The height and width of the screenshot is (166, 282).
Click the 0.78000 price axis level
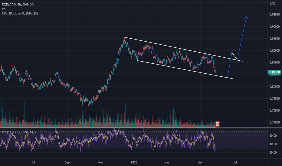pyautogui.click(x=274, y=98)
